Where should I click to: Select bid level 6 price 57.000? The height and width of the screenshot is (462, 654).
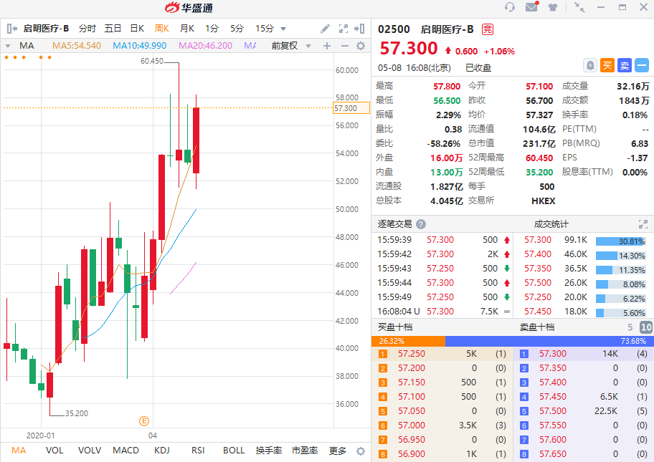tap(411, 425)
